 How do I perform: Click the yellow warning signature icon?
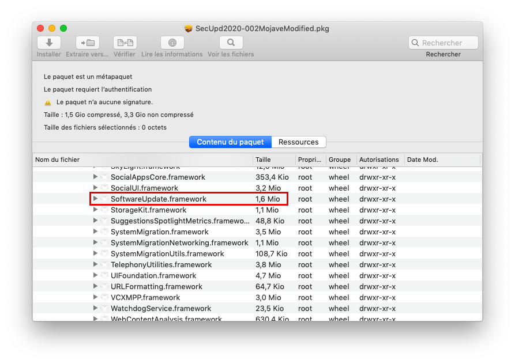[x=48, y=103]
